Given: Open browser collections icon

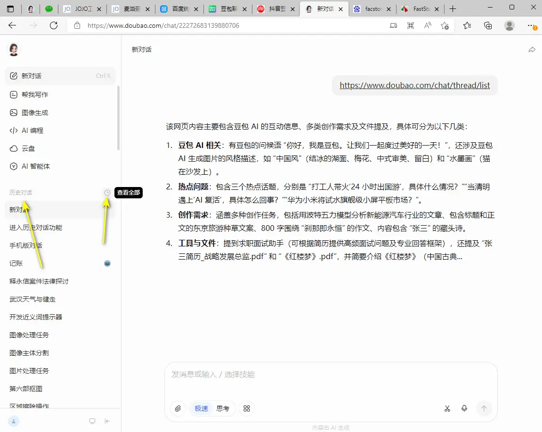Looking at the screenshot, I should pyautogui.click(x=488, y=25).
